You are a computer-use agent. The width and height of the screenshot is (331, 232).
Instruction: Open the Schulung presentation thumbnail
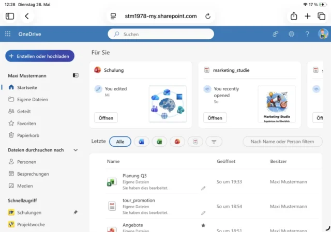tap(168, 104)
